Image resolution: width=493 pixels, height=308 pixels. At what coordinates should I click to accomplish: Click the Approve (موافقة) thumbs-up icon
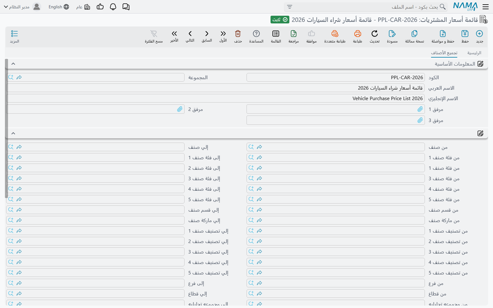click(312, 34)
